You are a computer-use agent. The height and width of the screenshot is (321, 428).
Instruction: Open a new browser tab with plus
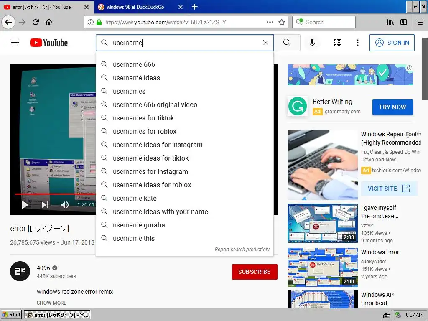coord(195,7)
